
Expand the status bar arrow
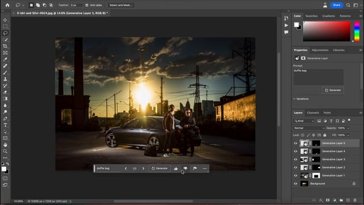tap(71, 201)
